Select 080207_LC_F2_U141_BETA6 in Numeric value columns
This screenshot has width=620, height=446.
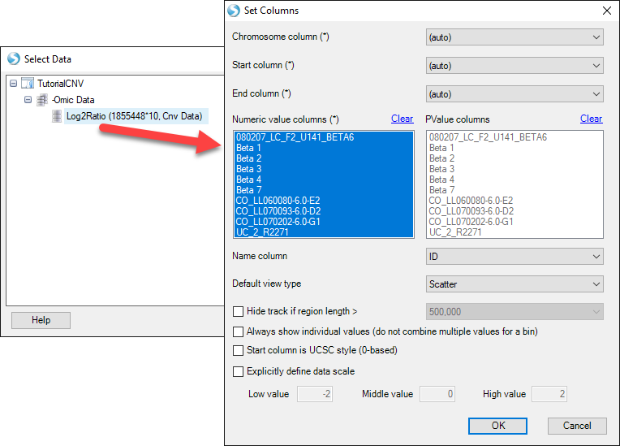click(324, 137)
